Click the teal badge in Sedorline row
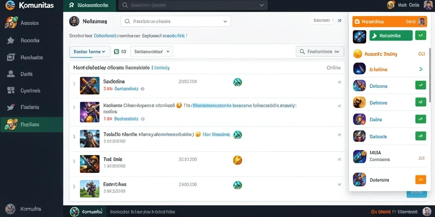Image resolution: width=435 pixels, height=217 pixels. tap(237, 82)
